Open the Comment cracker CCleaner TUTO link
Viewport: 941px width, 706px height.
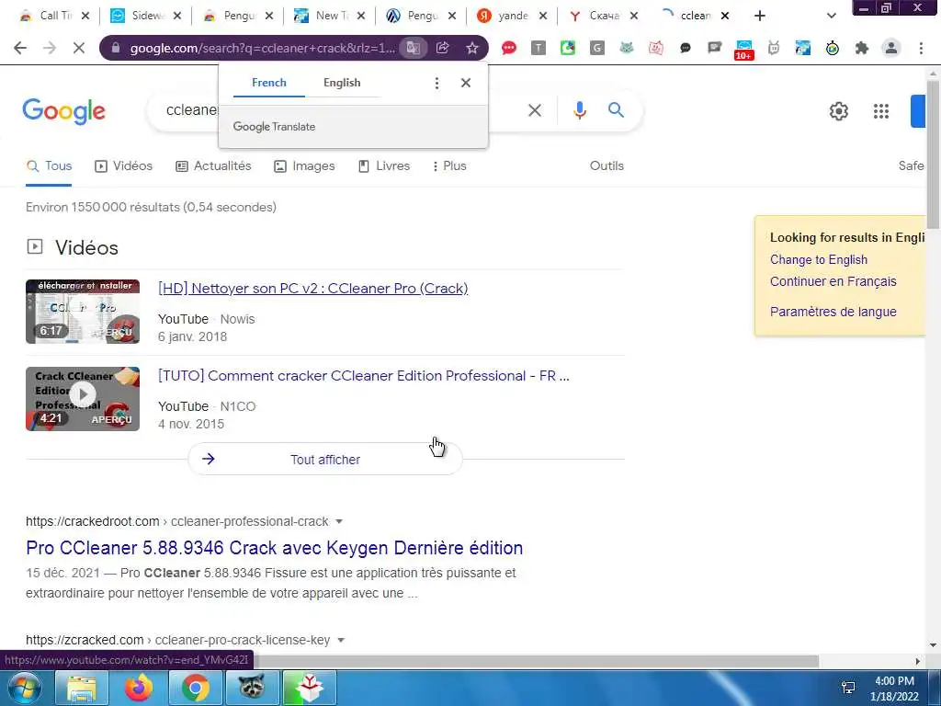364,376
